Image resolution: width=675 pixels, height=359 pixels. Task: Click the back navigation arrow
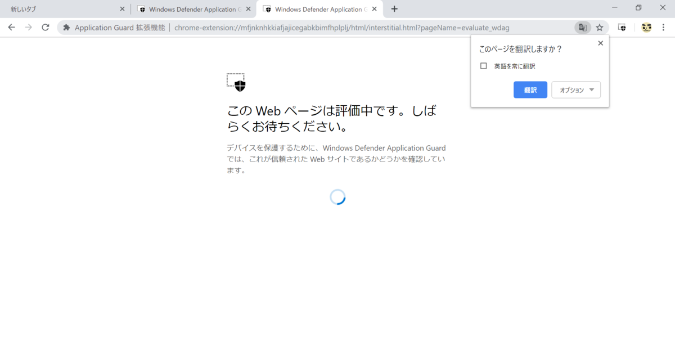[x=11, y=27]
